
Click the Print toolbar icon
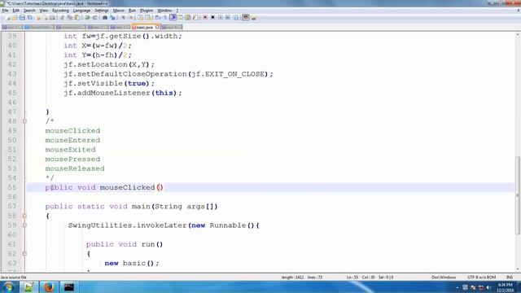click(x=52, y=17)
